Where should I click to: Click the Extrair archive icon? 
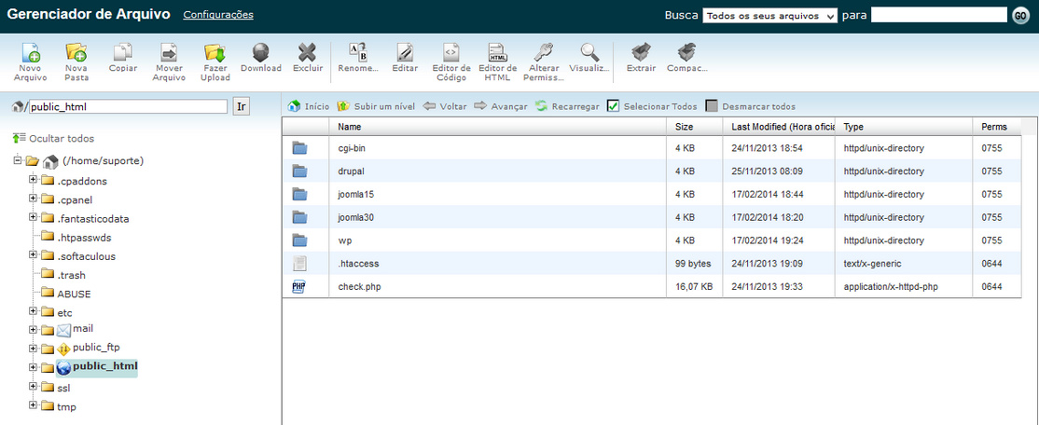tap(641, 53)
